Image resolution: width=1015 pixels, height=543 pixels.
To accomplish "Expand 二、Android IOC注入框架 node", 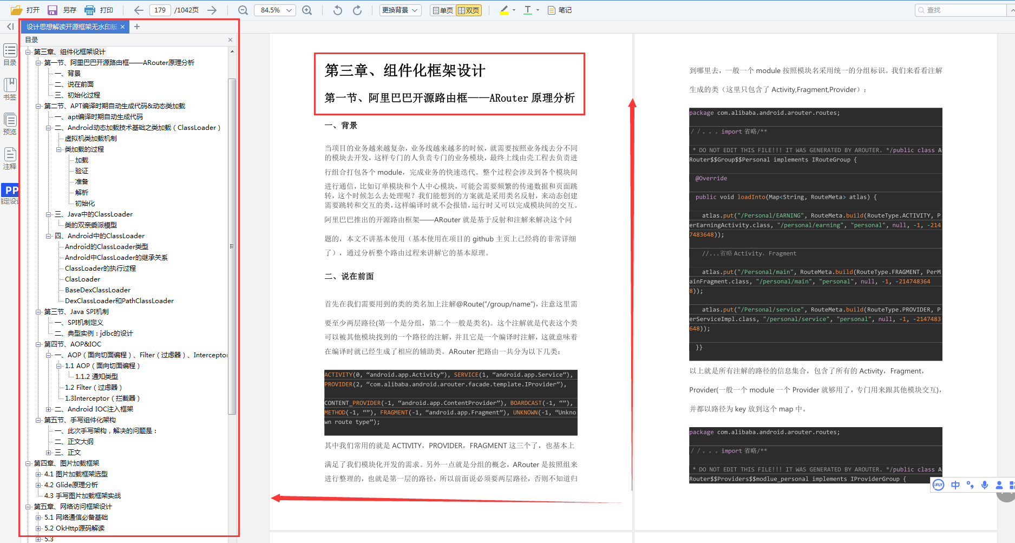I will [x=49, y=409].
